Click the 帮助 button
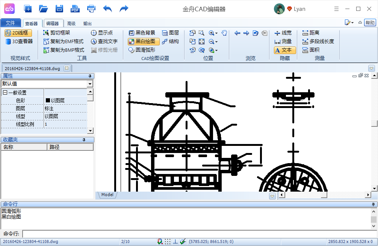The image size is (378, 246). 370,22
